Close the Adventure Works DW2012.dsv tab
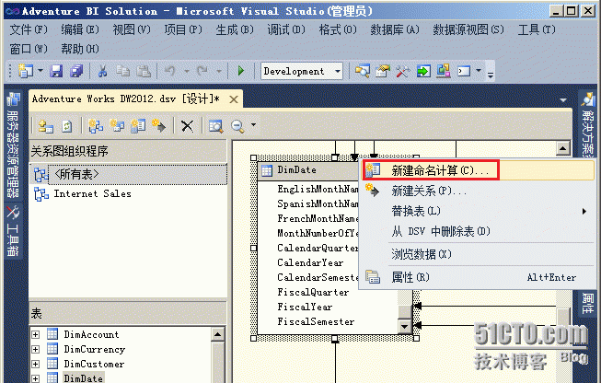Screen dimensions: 601x383 (234, 99)
